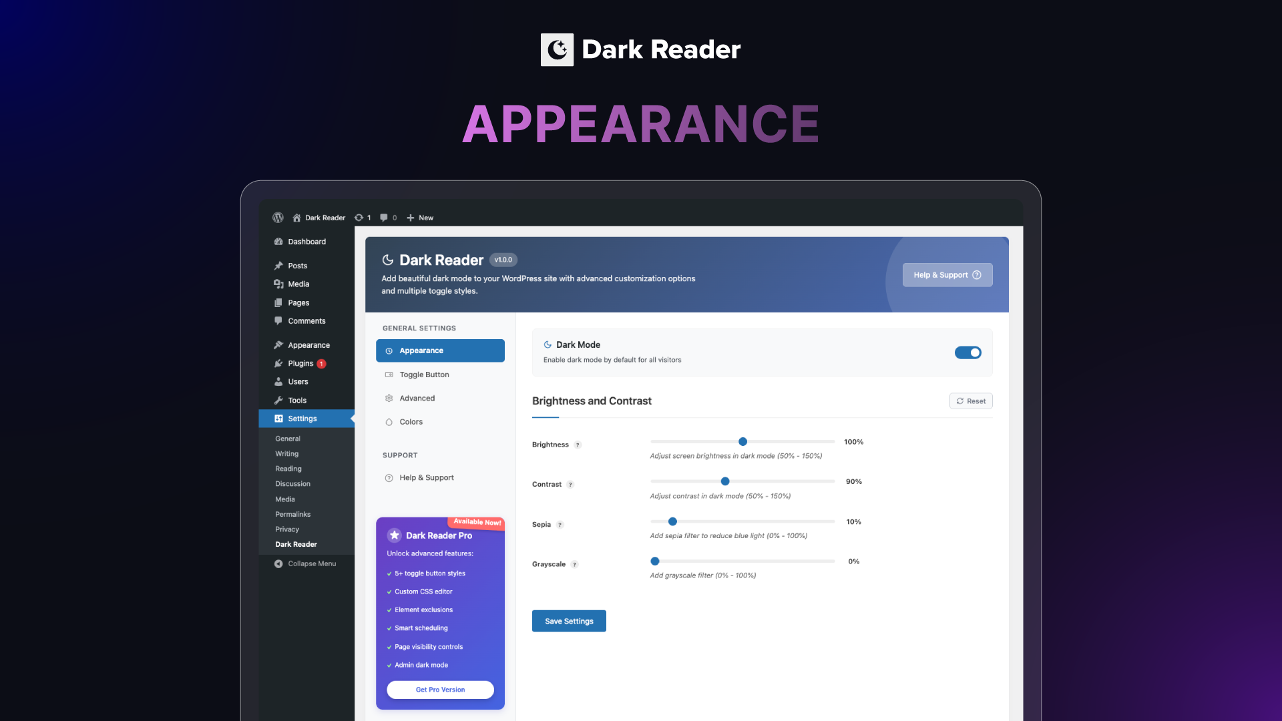
Task: Click the Brightness and Contrast heading
Action: [x=592, y=401]
